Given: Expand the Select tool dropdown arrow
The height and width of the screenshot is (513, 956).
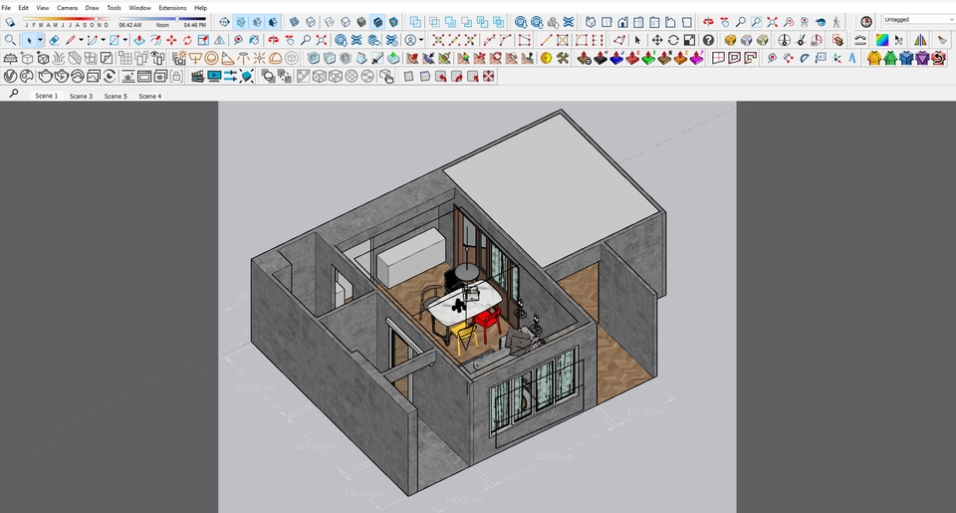Looking at the screenshot, I should click(x=40, y=40).
